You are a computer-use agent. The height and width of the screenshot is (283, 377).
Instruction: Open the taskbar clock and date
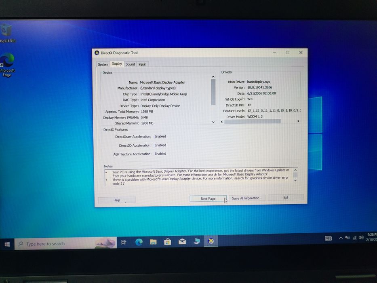[371, 237]
